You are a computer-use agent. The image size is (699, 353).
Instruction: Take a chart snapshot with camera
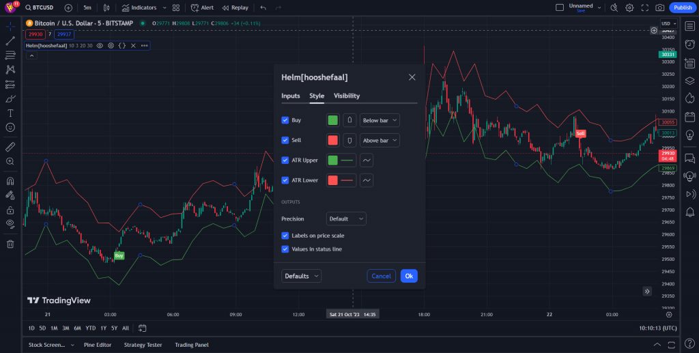(x=660, y=8)
